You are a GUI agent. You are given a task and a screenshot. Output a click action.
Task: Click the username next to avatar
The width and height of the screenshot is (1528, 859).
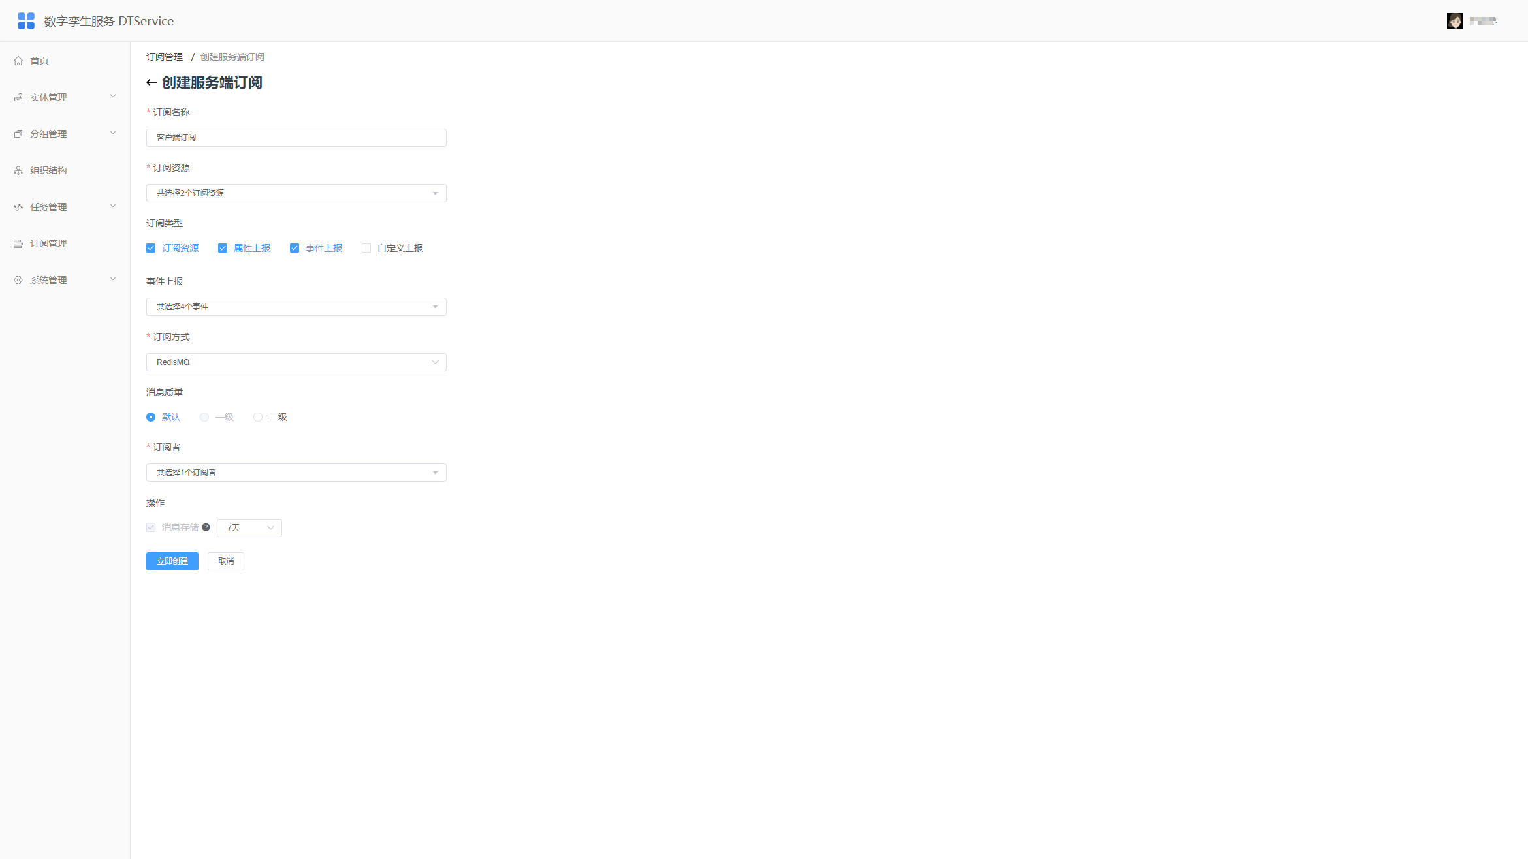[x=1483, y=21]
